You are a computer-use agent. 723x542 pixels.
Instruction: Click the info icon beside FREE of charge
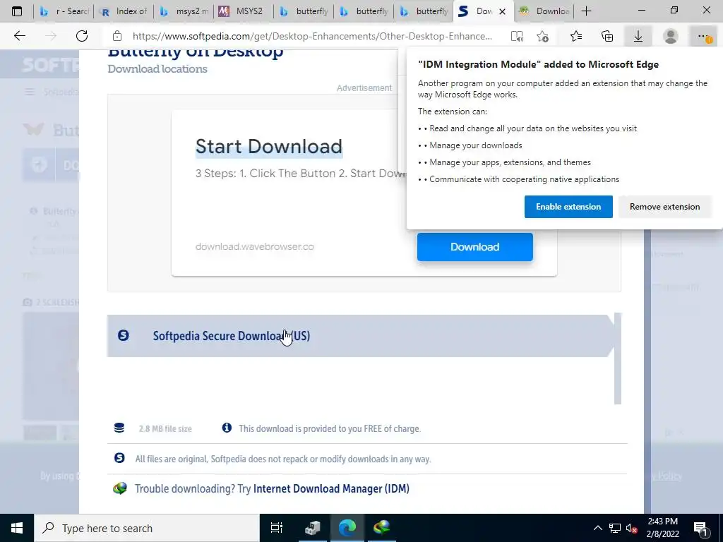[227, 428]
